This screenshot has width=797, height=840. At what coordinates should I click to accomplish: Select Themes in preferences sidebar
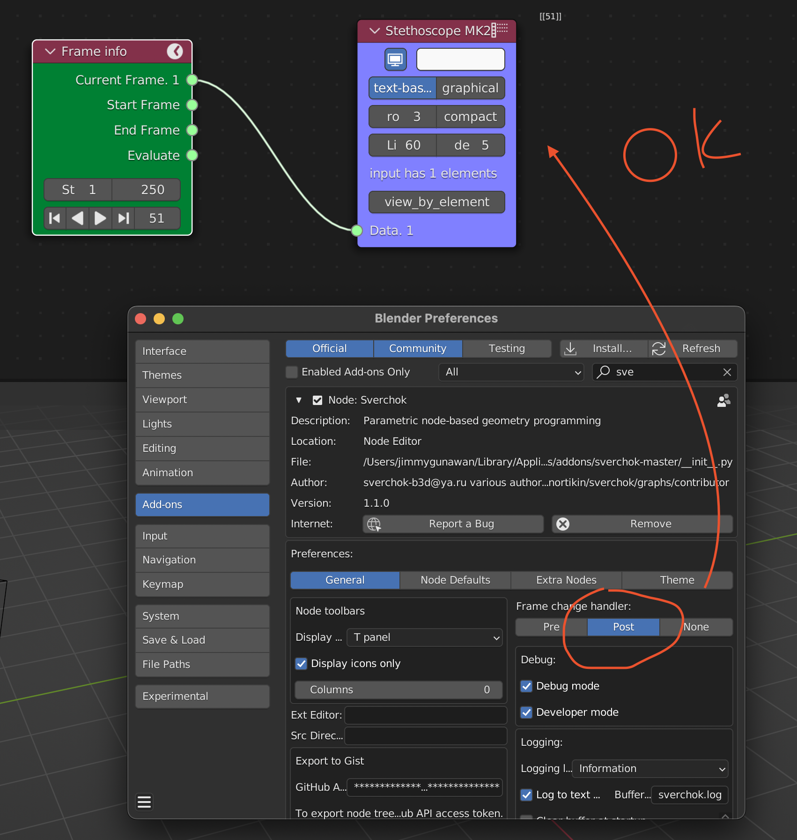(202, 375)
